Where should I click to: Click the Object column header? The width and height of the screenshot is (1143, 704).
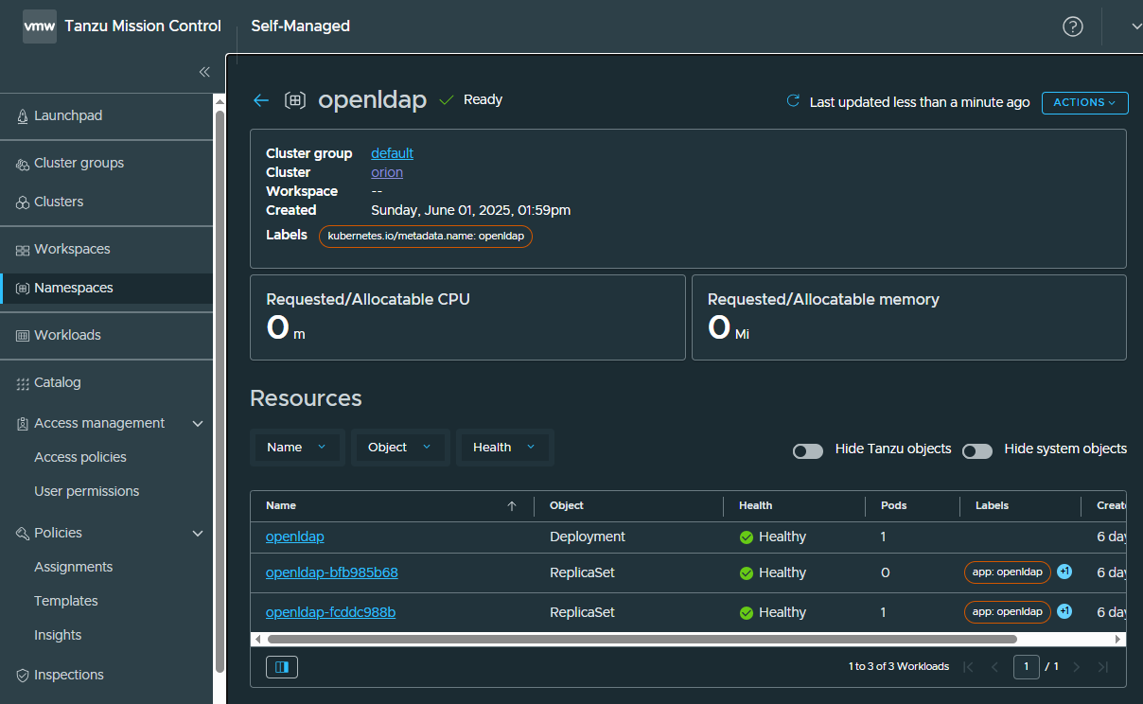[567, 506]
